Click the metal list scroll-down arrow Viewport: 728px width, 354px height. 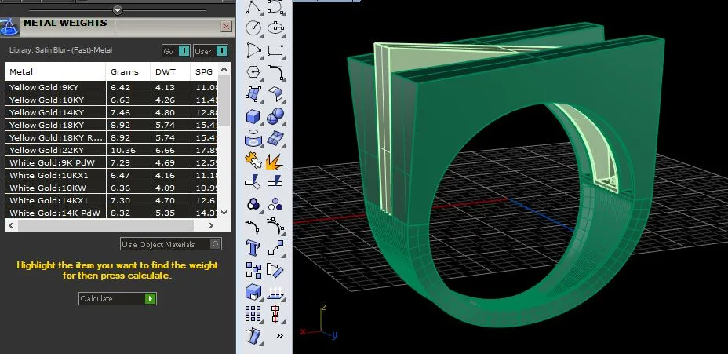(224, 212)
